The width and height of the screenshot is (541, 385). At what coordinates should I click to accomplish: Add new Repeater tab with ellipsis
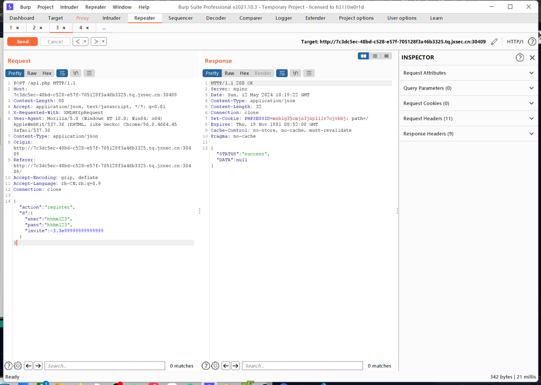104,28
